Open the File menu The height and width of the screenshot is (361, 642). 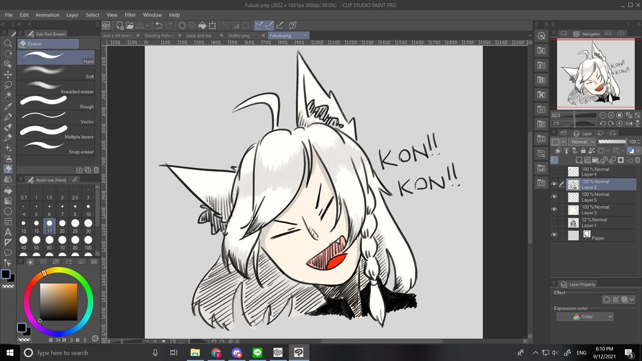click(9, 15)
